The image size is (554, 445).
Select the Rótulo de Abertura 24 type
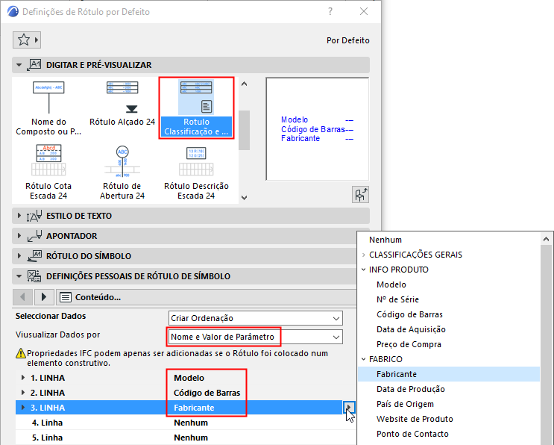point(122,172)
